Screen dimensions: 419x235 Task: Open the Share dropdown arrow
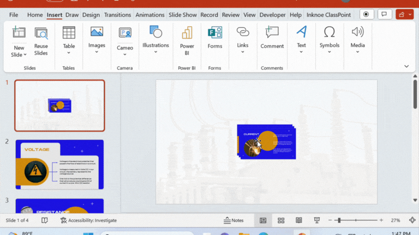410,15
